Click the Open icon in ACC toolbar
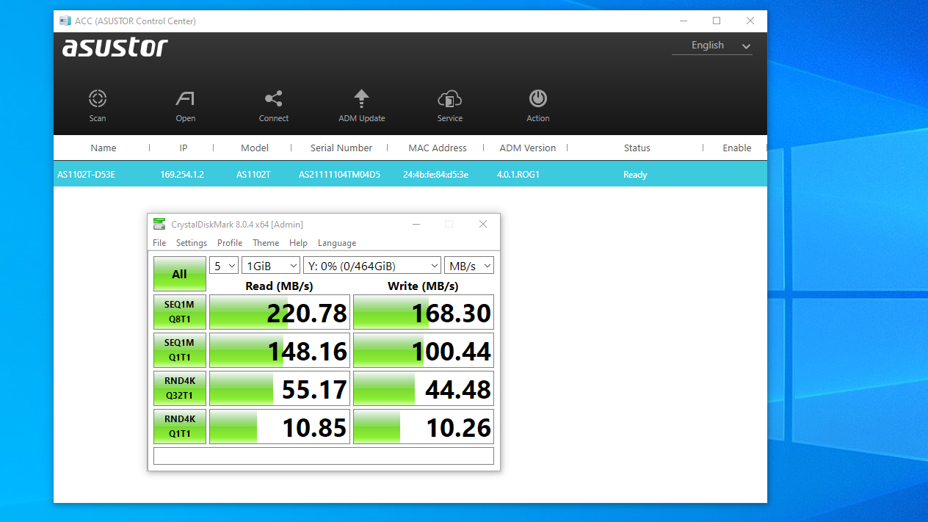This screenshot has width=928, height=522. pos(185,98)
